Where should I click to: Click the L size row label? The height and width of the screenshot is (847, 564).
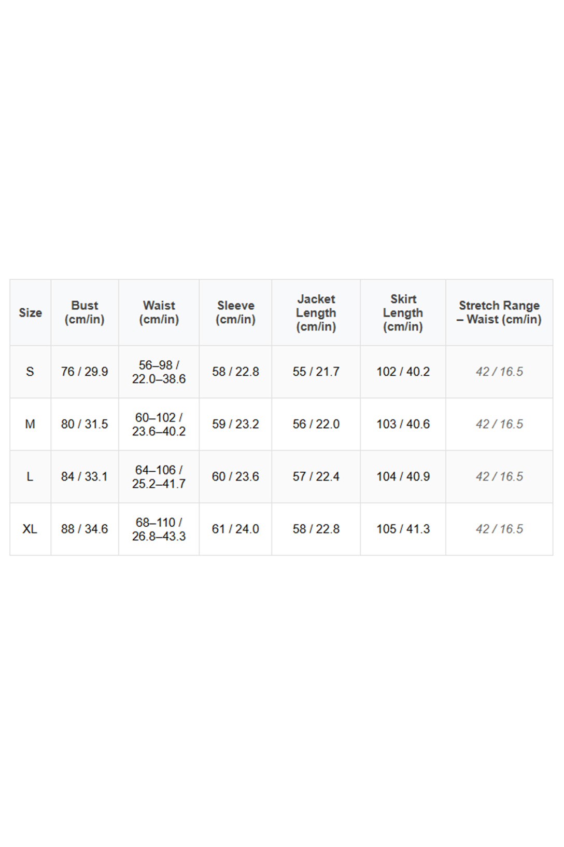[x=30, y=476]
